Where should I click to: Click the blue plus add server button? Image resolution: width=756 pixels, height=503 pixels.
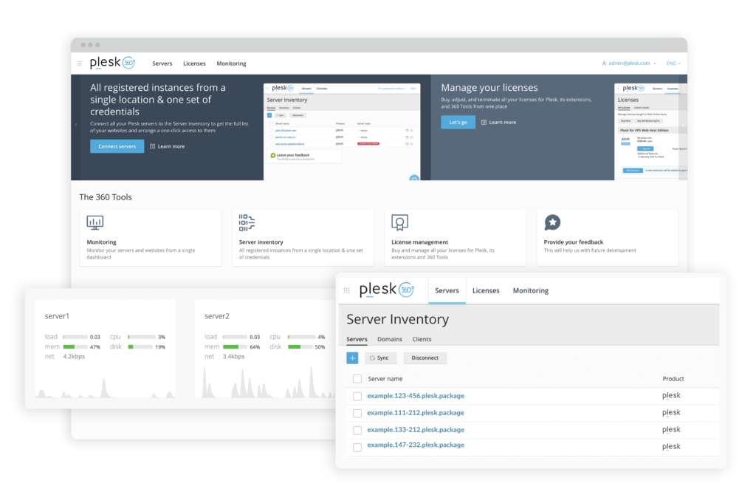click(x=352, y=357)
